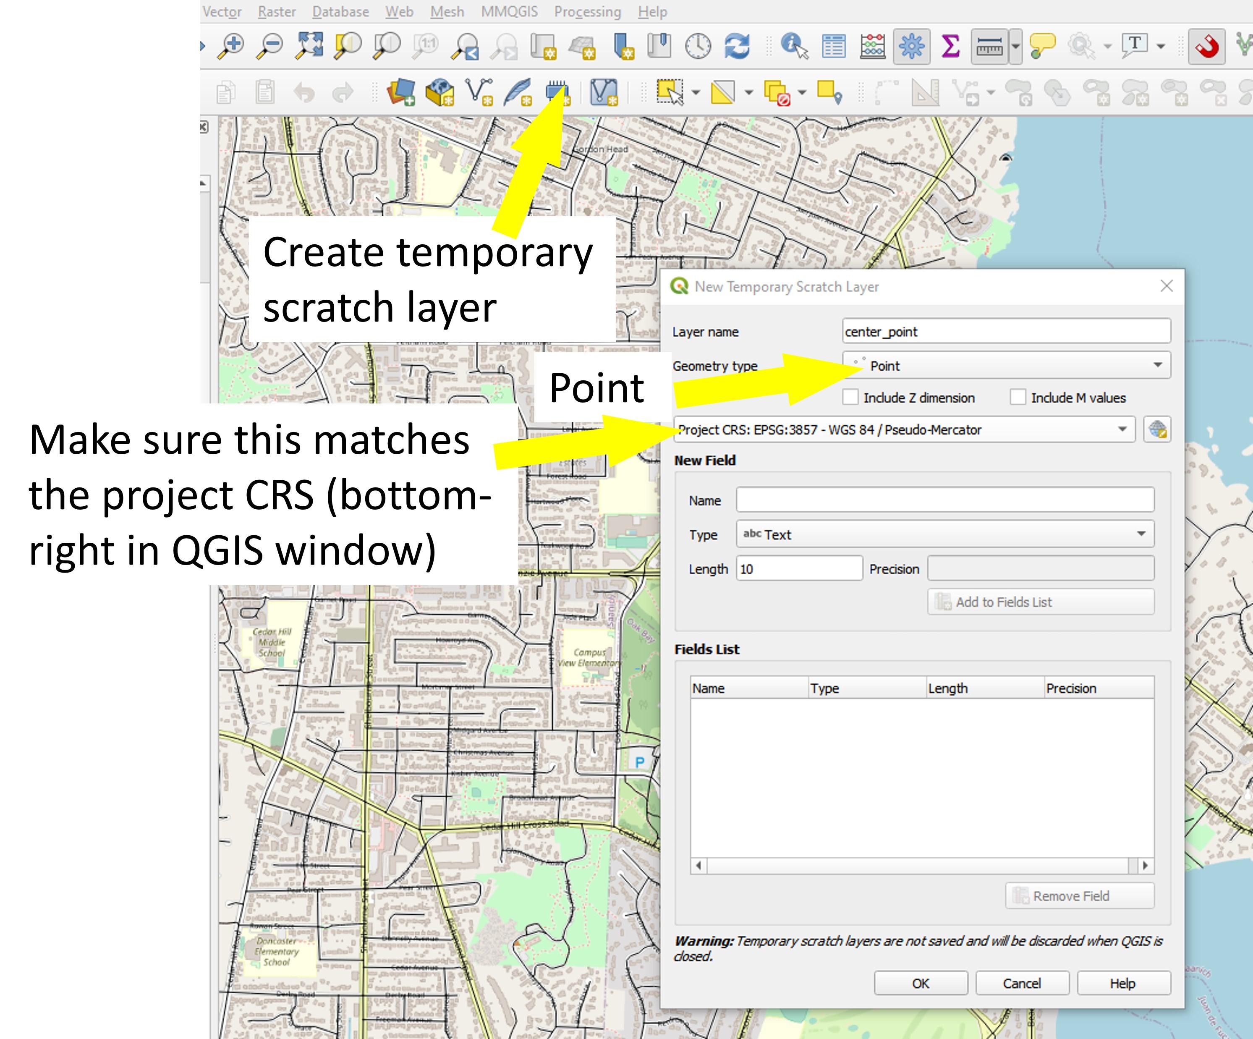
Task: Open the Web menu
Action: [399, 12]
